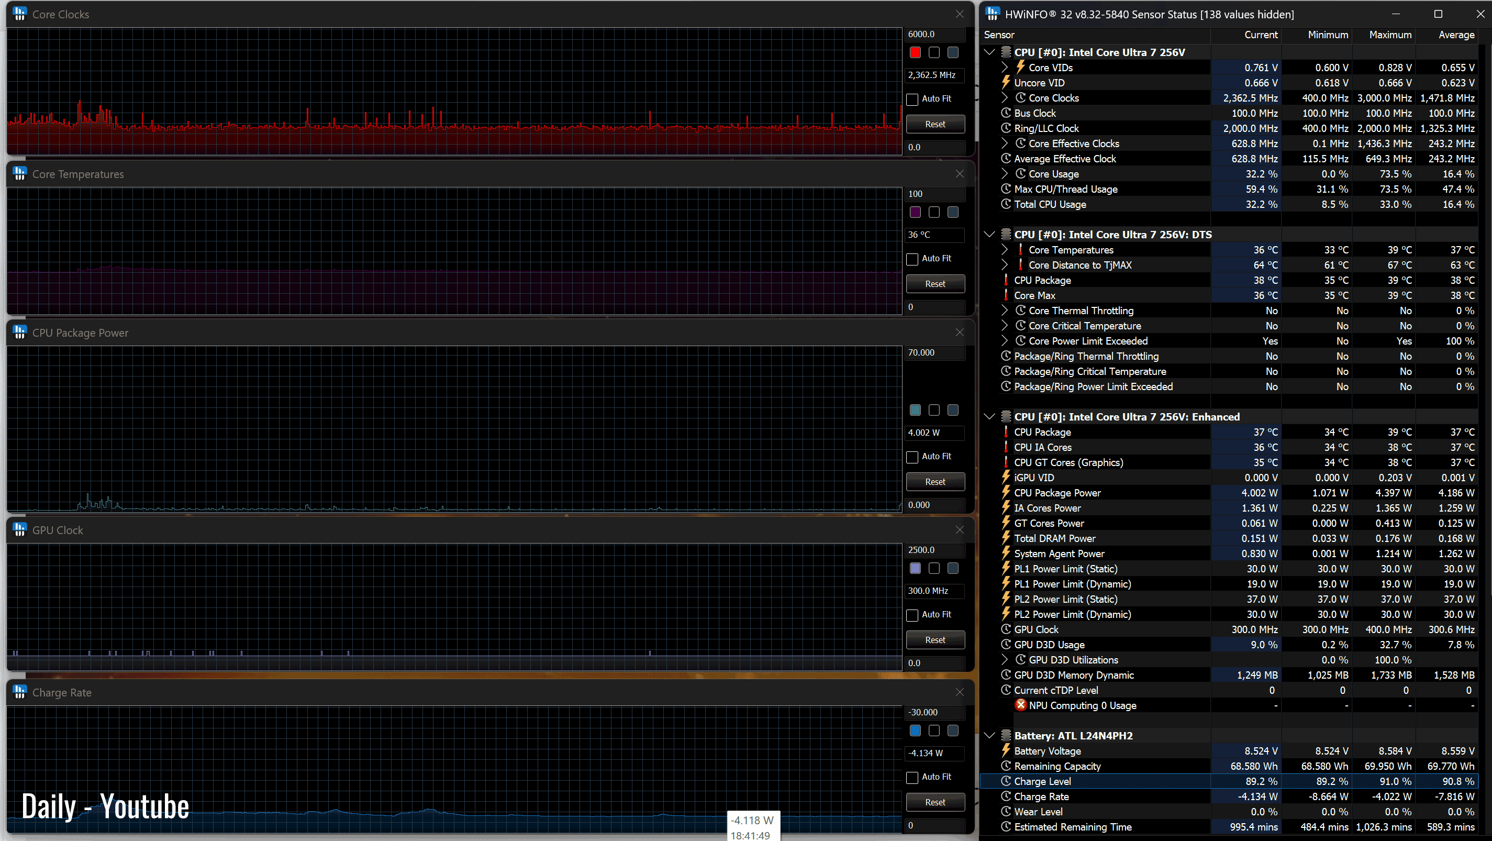1492x841 pixels.
Task: Collapse the CPU DTS sensor group
Action: pyautogui.click(x=989, y=235)
